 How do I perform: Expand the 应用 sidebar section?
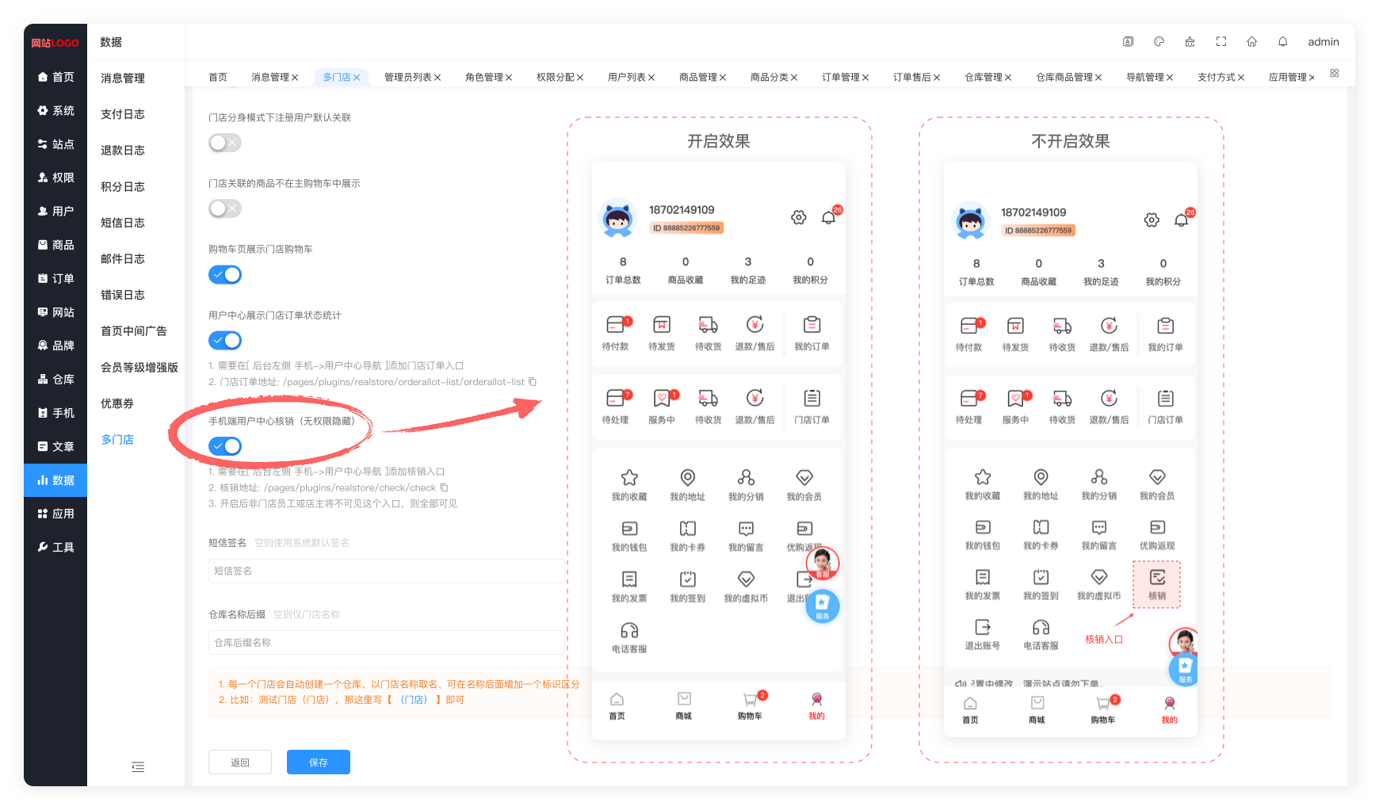point(55,514)
